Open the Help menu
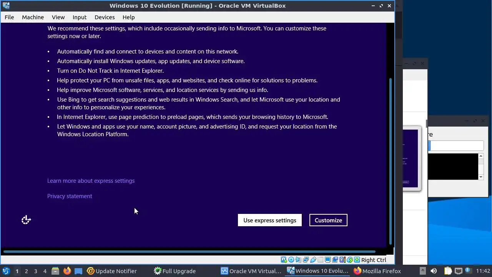The width and height of the screenshot is (492, 277). pos(128,17)
